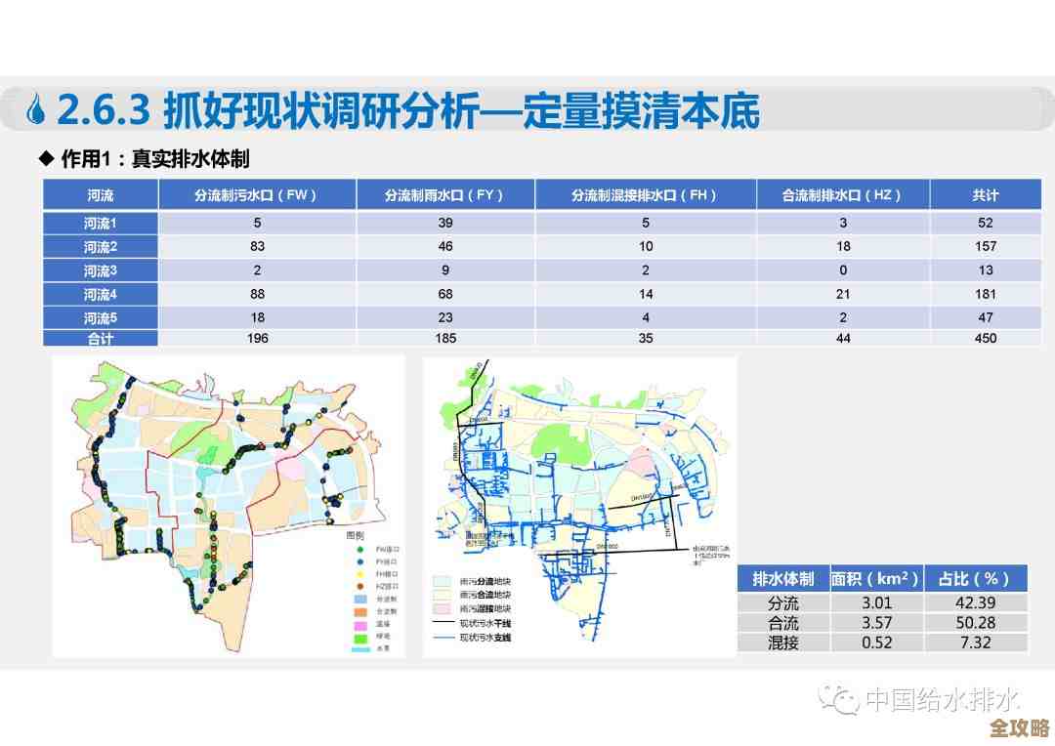Click the green FW排口 legend marker
Screen dimensions: 1055x746
(359, 550)
